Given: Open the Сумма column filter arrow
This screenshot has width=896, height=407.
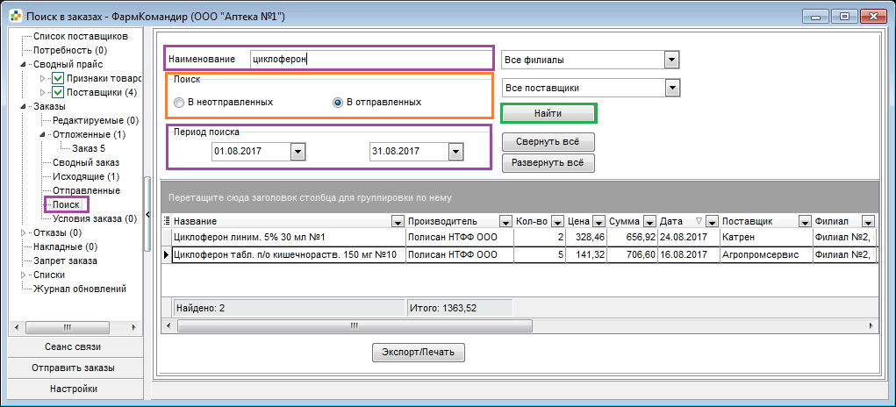Looking at the screenshot, I should [x=650, y=221].
